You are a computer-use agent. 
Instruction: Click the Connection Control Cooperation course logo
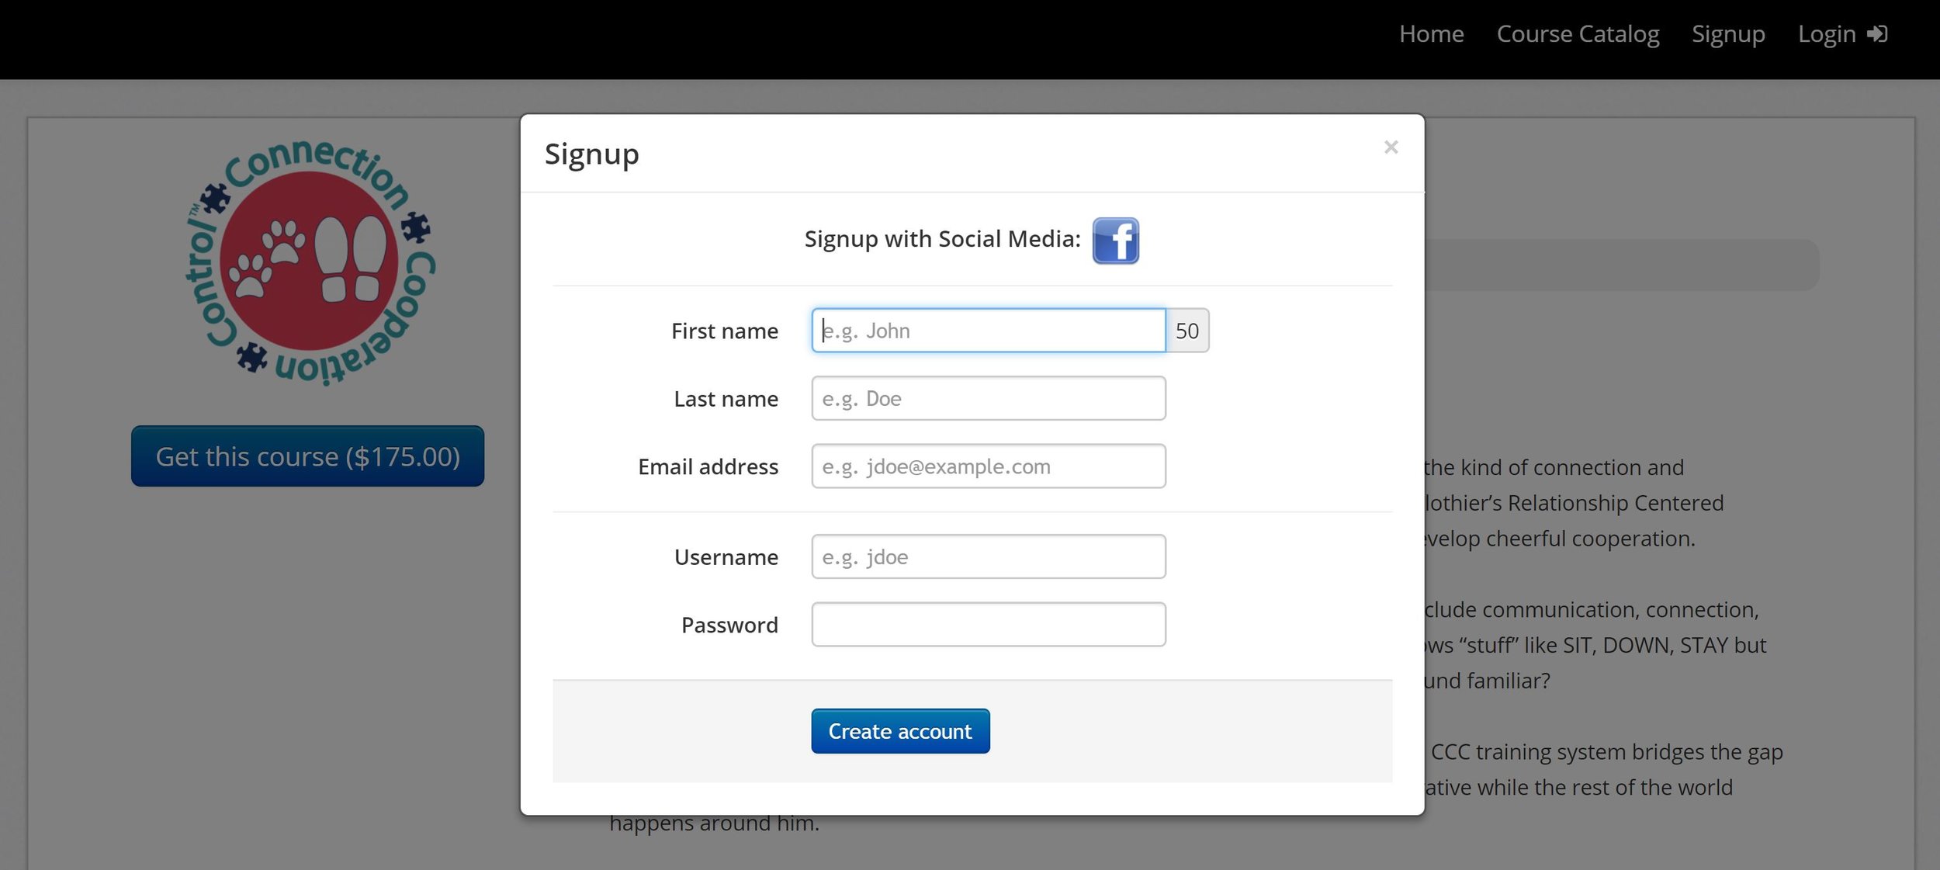(310, 262)
